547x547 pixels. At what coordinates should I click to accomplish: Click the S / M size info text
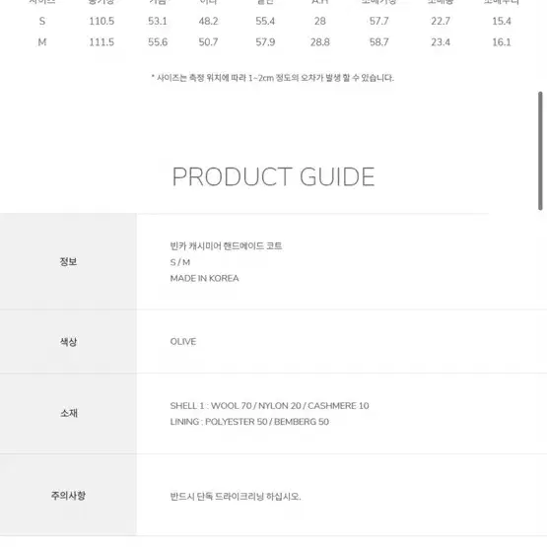point(180,262)
